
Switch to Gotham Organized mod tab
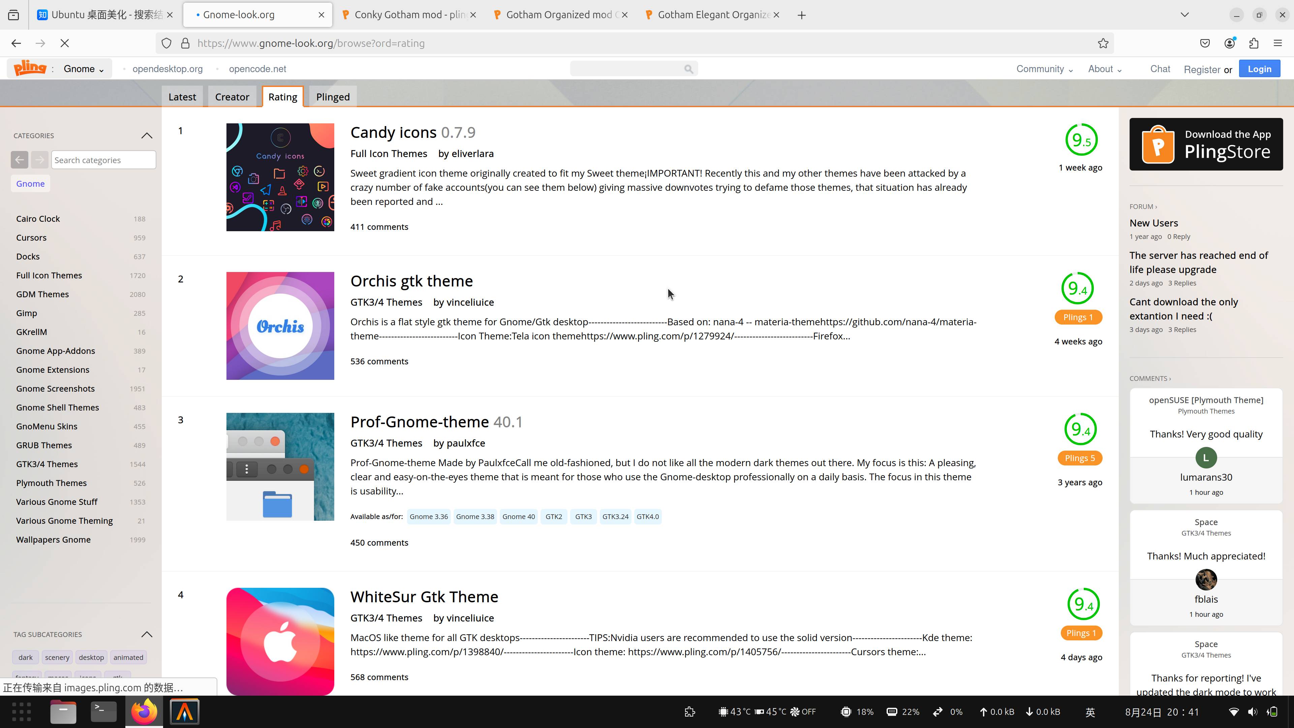[x=561, y=15]
